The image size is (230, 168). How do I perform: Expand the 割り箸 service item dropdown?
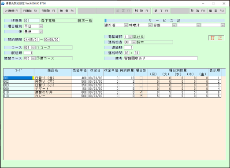126,25
